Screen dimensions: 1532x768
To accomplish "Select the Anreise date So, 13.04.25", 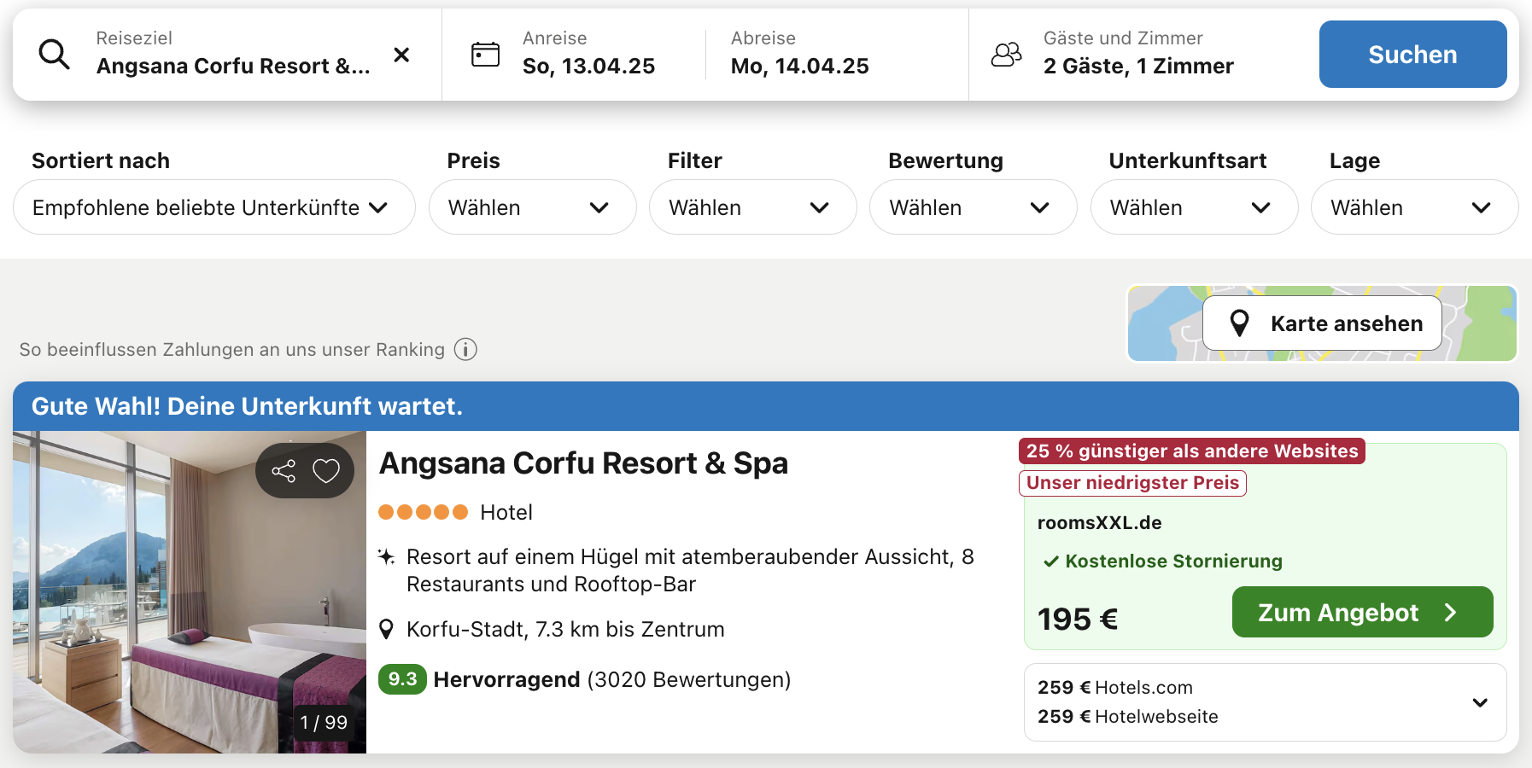I will click(588, 66).
